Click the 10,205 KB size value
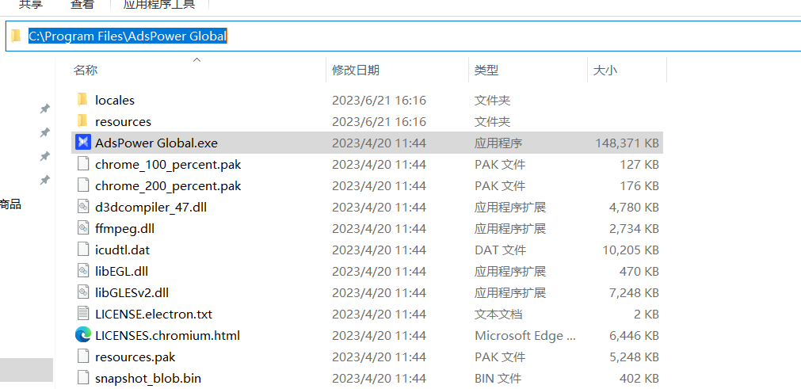The image size is (801, 389). (x=631, y=250)
